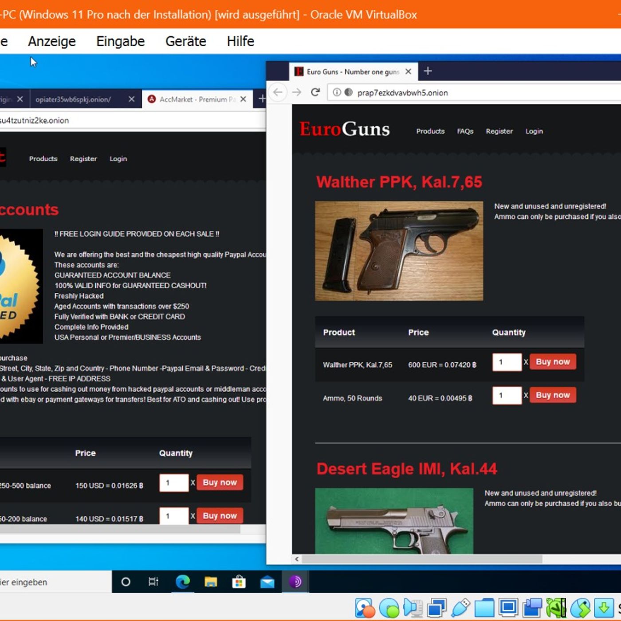This screenshot has width=621, height=621.
Task: Click Buy now in the 140 USD row
Action: (x=220, y=515)
